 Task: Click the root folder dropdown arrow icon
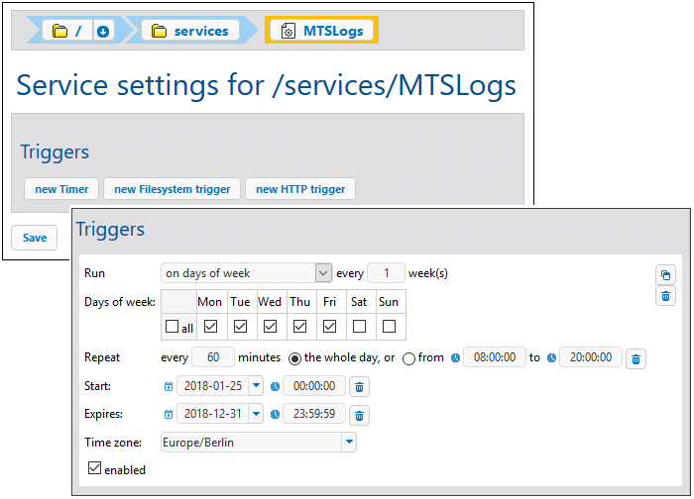103,32
